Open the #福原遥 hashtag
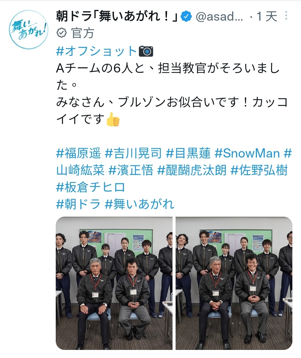This screenshot has width=301, height=358. [x=79, y=153]
